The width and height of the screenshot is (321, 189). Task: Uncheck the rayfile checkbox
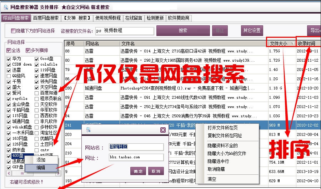9,99
